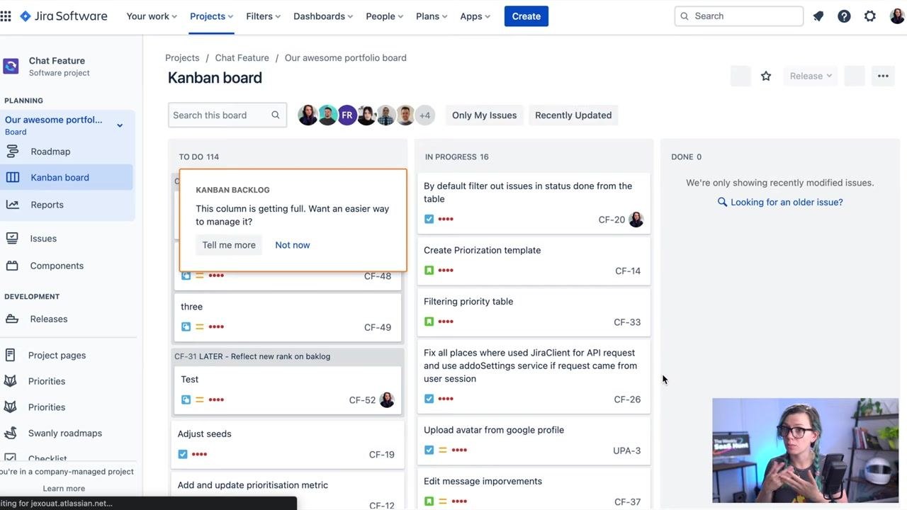Click the CF-20 assignee avatar

pos(636,220)
